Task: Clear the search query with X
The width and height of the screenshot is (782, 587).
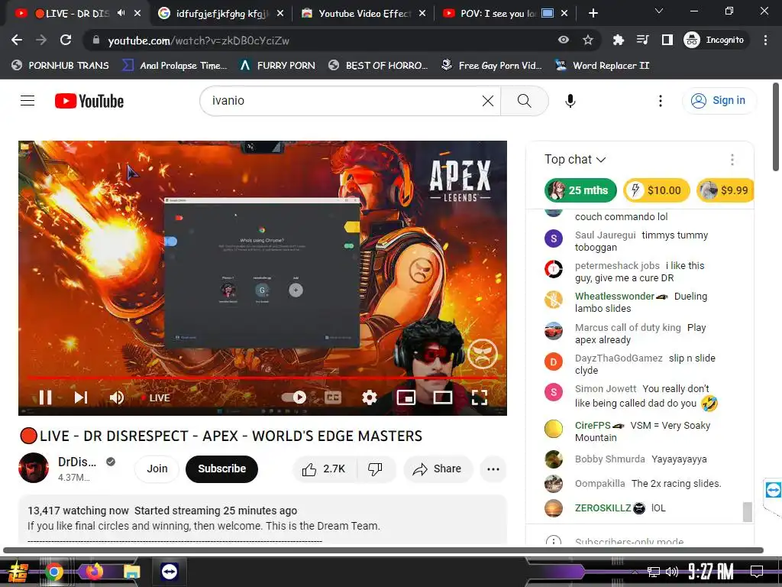Action: (x=488, y=101)
